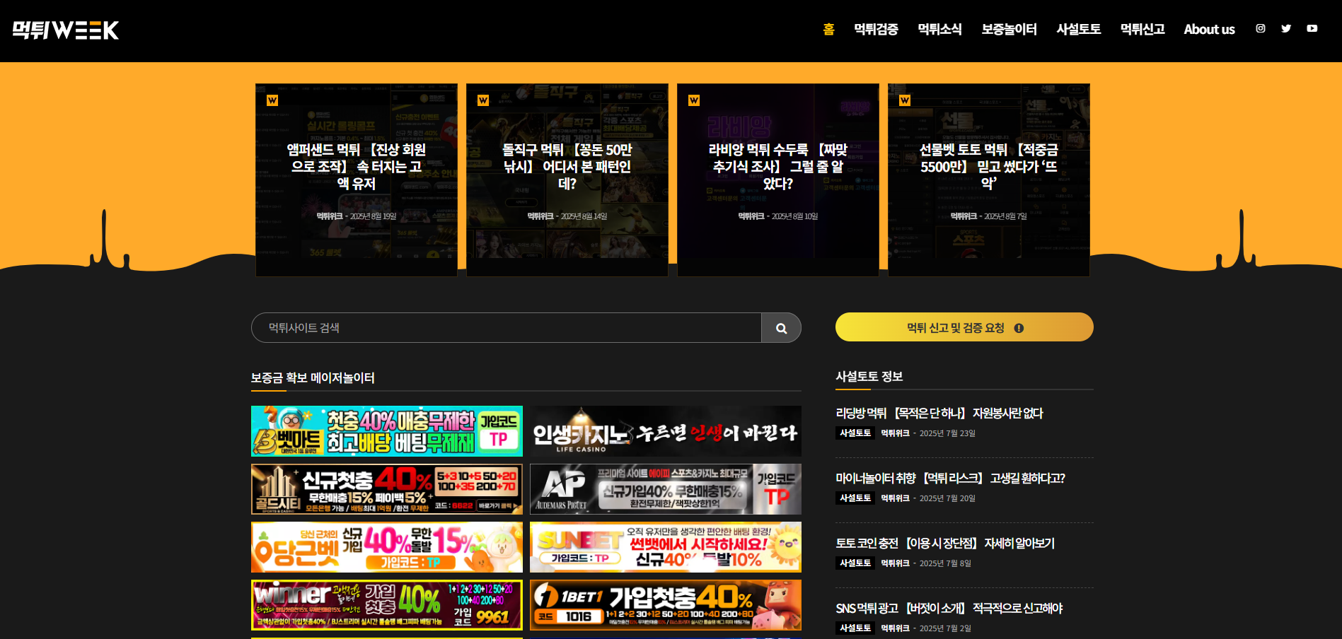Click the 인생카지노 banner ad

[665, 431]
